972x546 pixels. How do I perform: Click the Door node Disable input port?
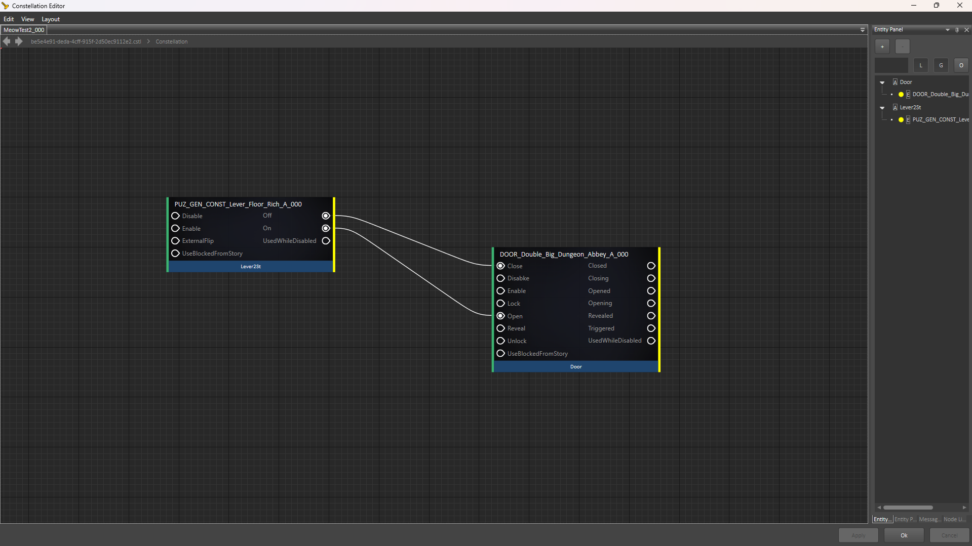(x=500, y=278)
